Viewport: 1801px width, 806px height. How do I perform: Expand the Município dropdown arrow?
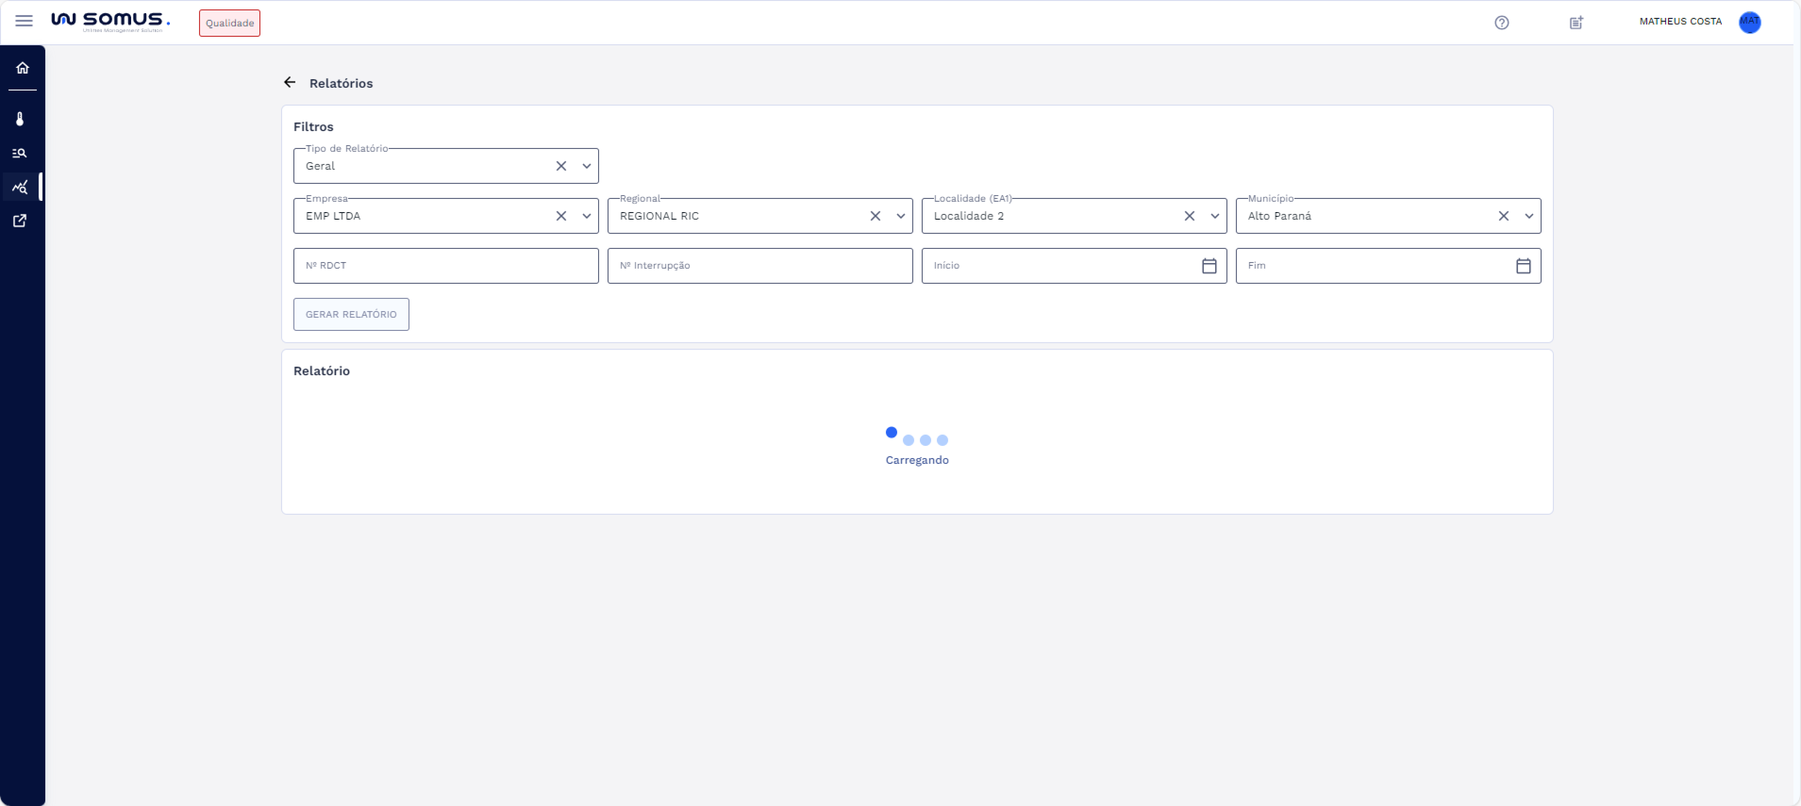(1529, 216)
